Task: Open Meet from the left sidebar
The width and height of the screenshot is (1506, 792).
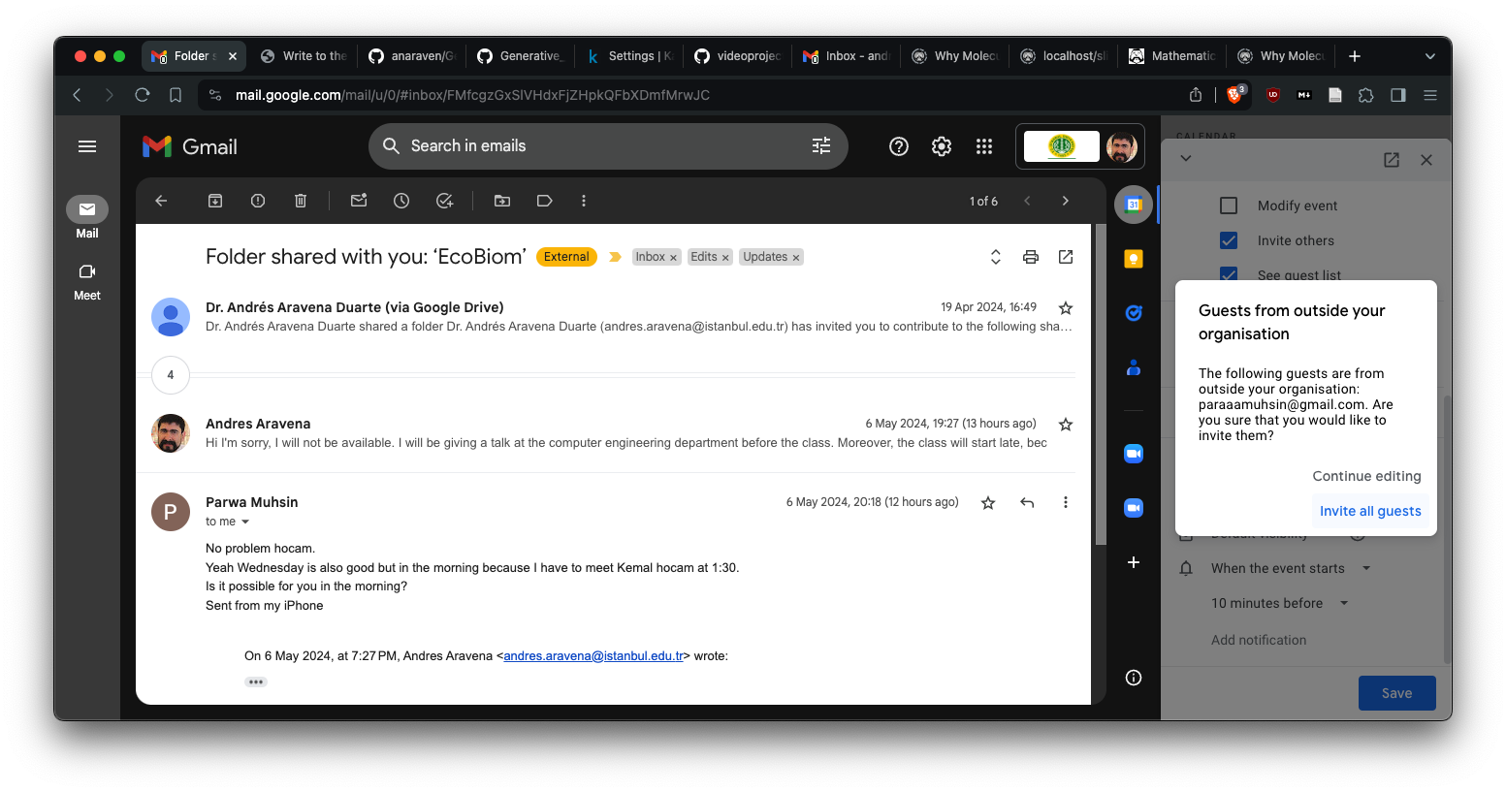Action: coord(87,281)
